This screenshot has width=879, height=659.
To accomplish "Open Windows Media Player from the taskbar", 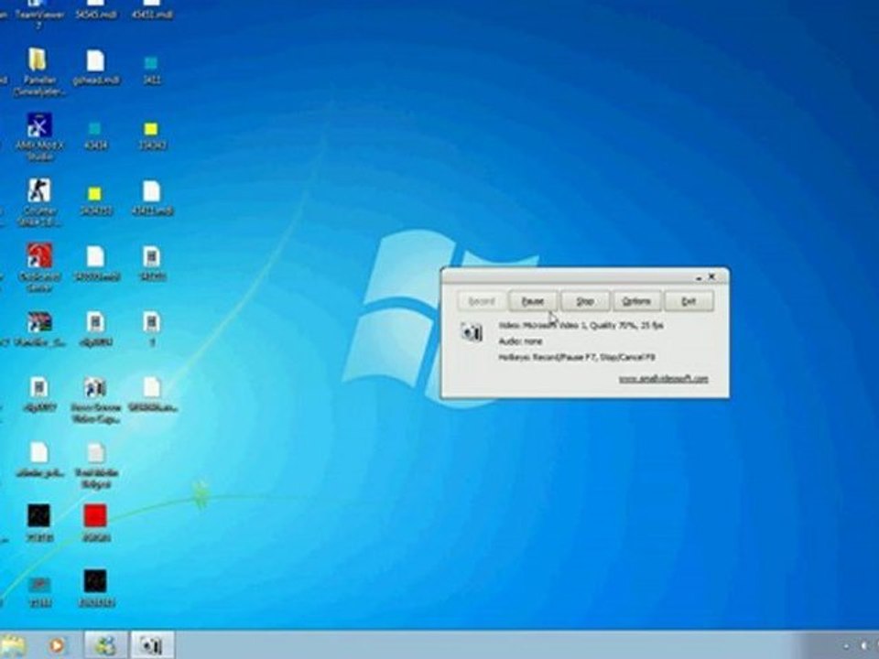I will [57, 645].
